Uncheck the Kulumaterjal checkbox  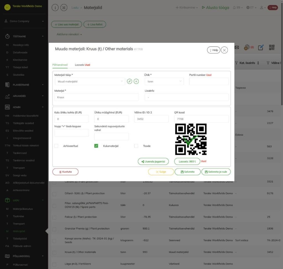click(x=96, y=146)
